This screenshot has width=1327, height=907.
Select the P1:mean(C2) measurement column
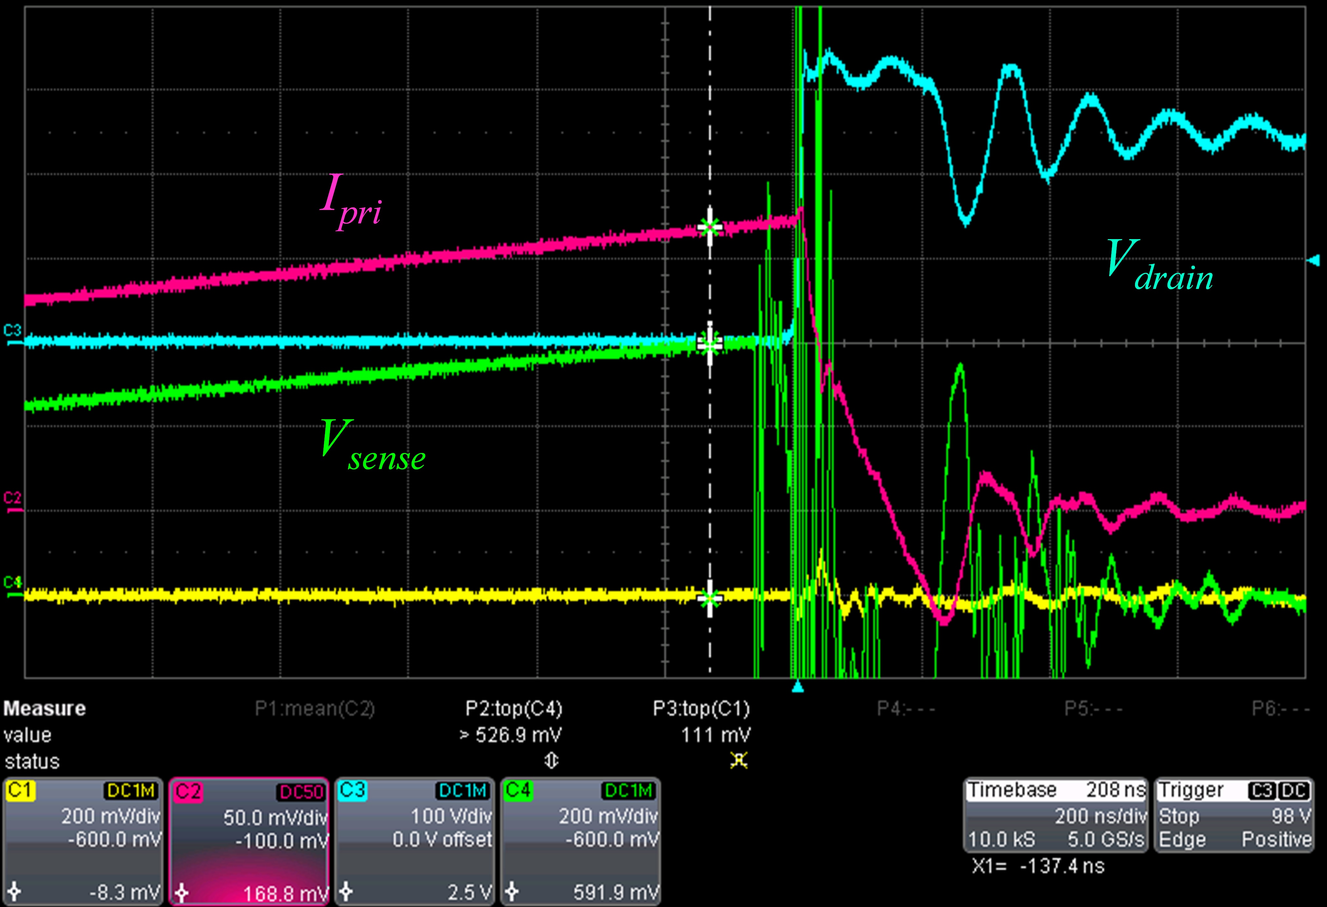tap(315, 709)
